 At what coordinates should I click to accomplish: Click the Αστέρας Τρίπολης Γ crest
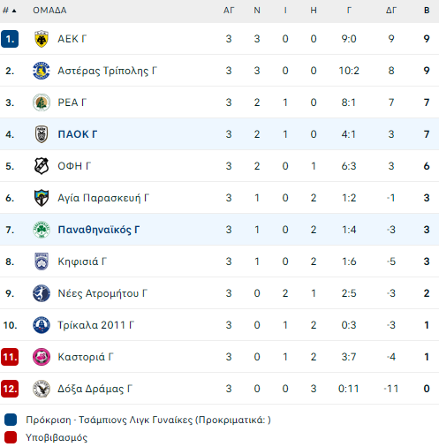pos(42,71)
